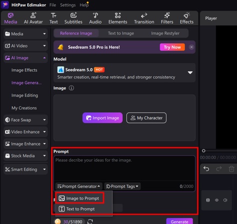
Task: Click the HitPaw Edimakor app logo
Action: coord(5,5)
